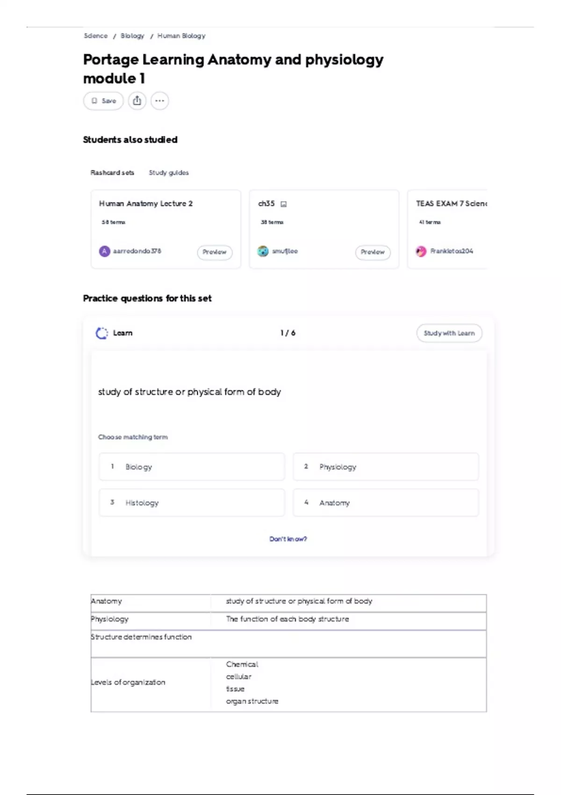Switch to the Flashcard sets tab

coord(112,173)
